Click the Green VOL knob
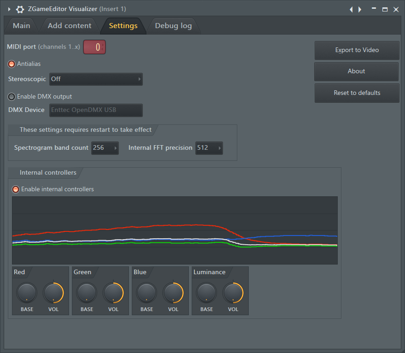The height and width of the screenshot is (353, 405). coord(113,293)
